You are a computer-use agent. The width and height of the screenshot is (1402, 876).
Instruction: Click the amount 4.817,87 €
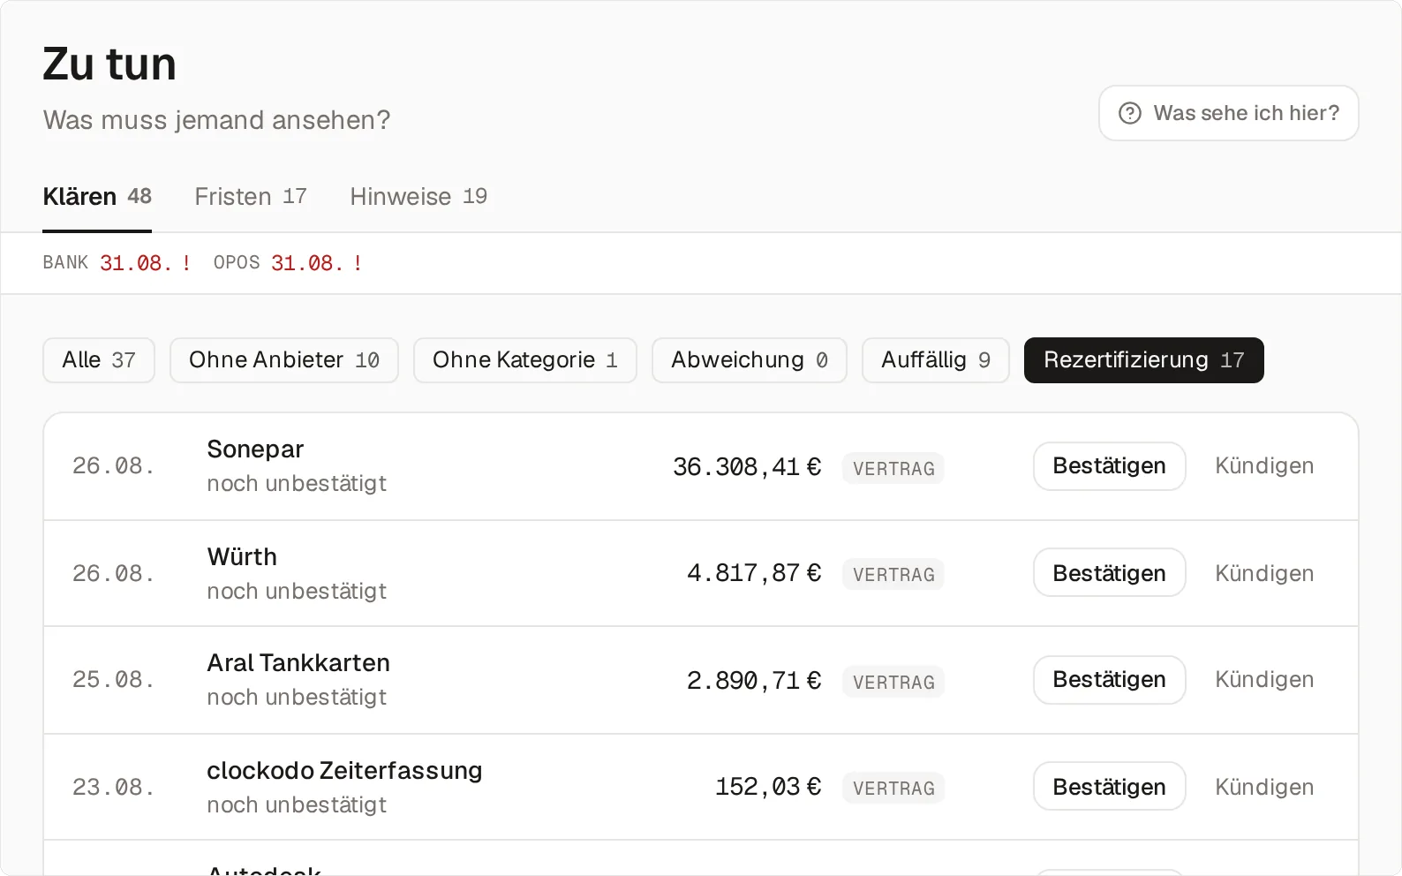click(754, 573)
